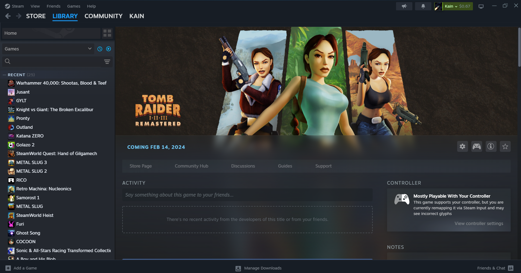Open the KAIN profile tab
Screen dimensions: 521x273
(x=137, y=16)
